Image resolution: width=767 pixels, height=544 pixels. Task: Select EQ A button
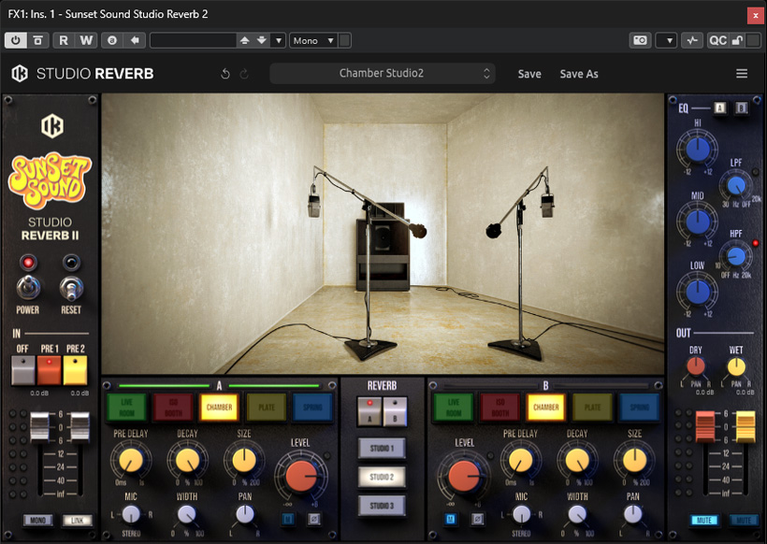click(719, 108)
